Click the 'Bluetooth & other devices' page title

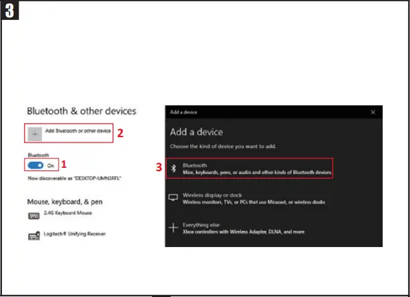coord(81,111)
